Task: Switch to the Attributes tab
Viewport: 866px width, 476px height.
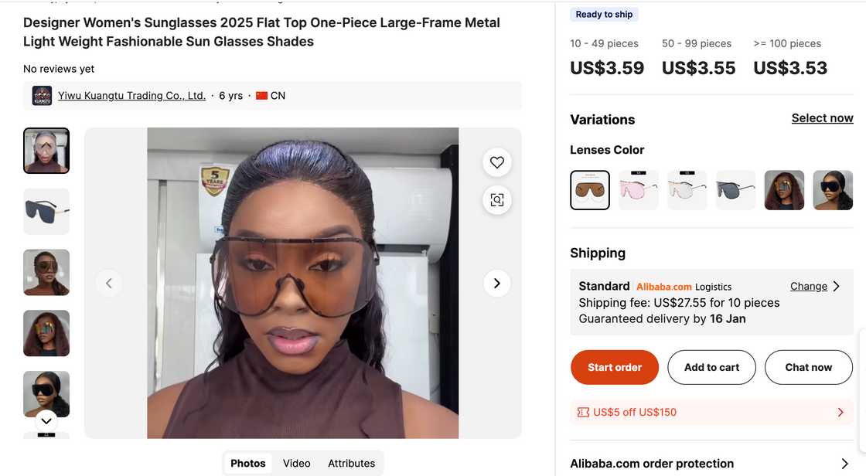Action: 351,464
